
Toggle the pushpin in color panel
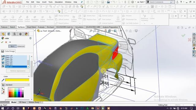point(10,42)
